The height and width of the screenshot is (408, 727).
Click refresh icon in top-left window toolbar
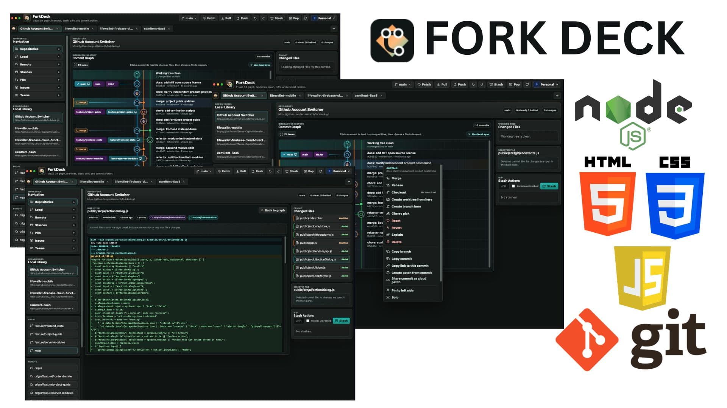pos(306,18)
